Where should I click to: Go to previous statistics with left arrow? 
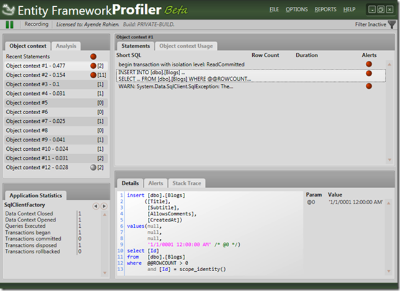96,206
